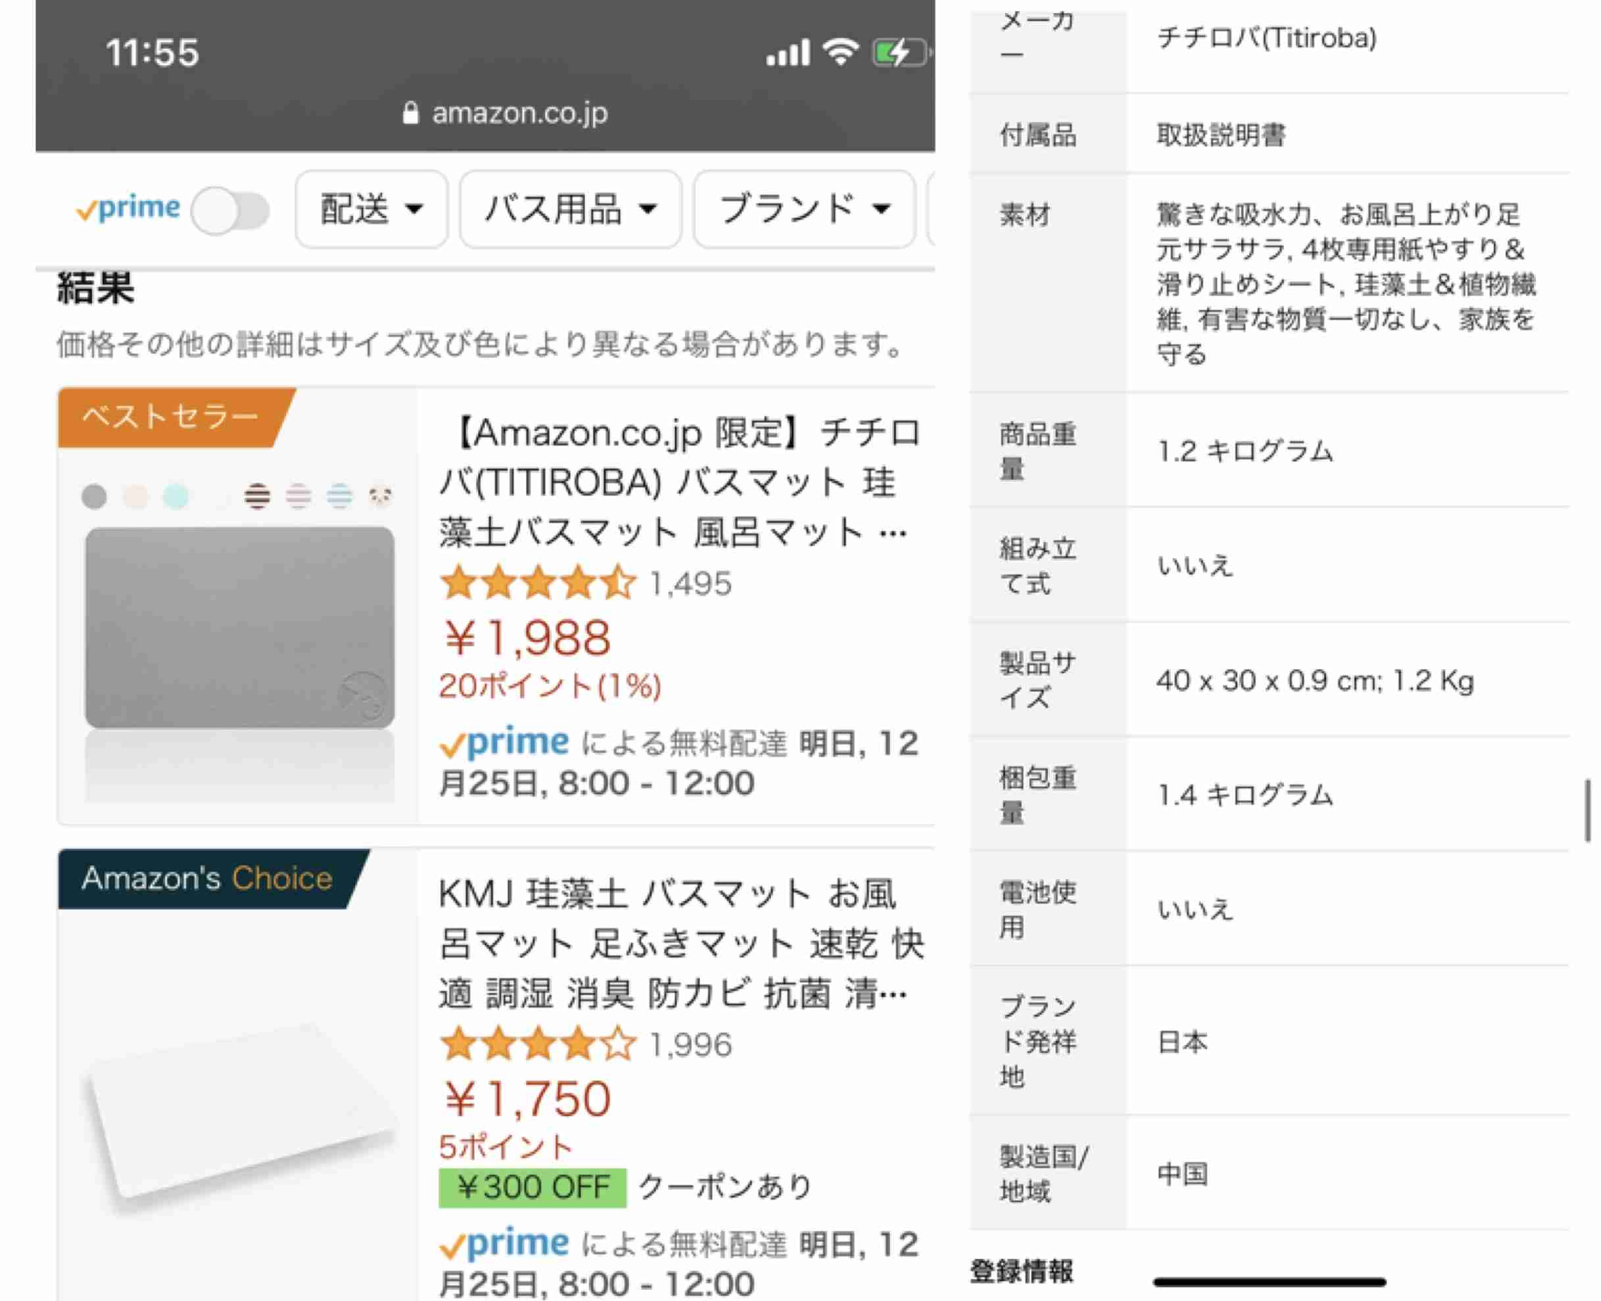Open the バス用品 filter dropdown
Screen dimensions: 1601x1301
[571, 209]
